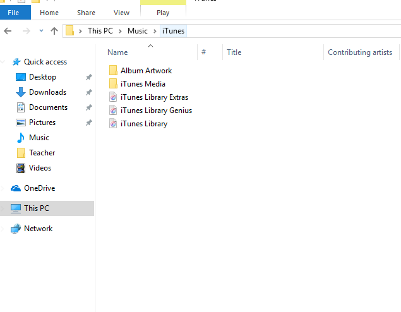
Task: Click the iTunes Library Extras file icon
Action: pos(113,97)
